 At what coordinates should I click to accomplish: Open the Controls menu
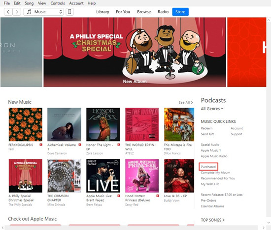tap(58, 3)
